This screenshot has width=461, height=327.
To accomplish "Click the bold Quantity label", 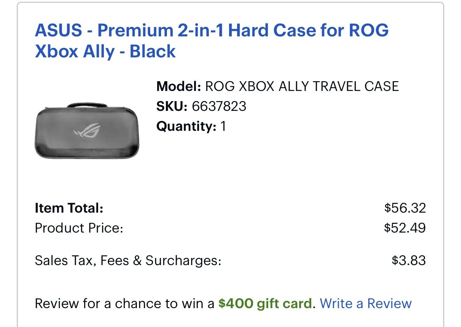I will coord(186,126).
